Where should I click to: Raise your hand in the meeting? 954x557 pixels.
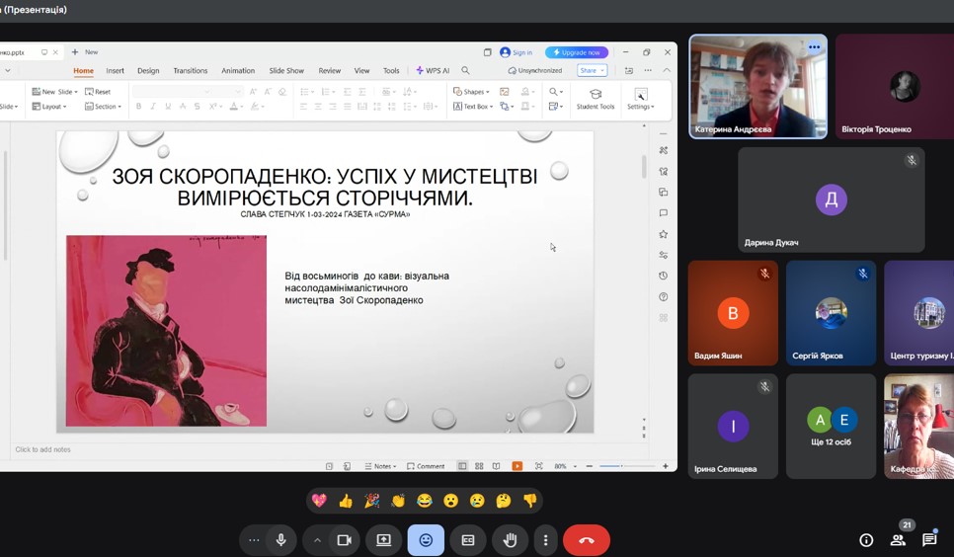511,540
